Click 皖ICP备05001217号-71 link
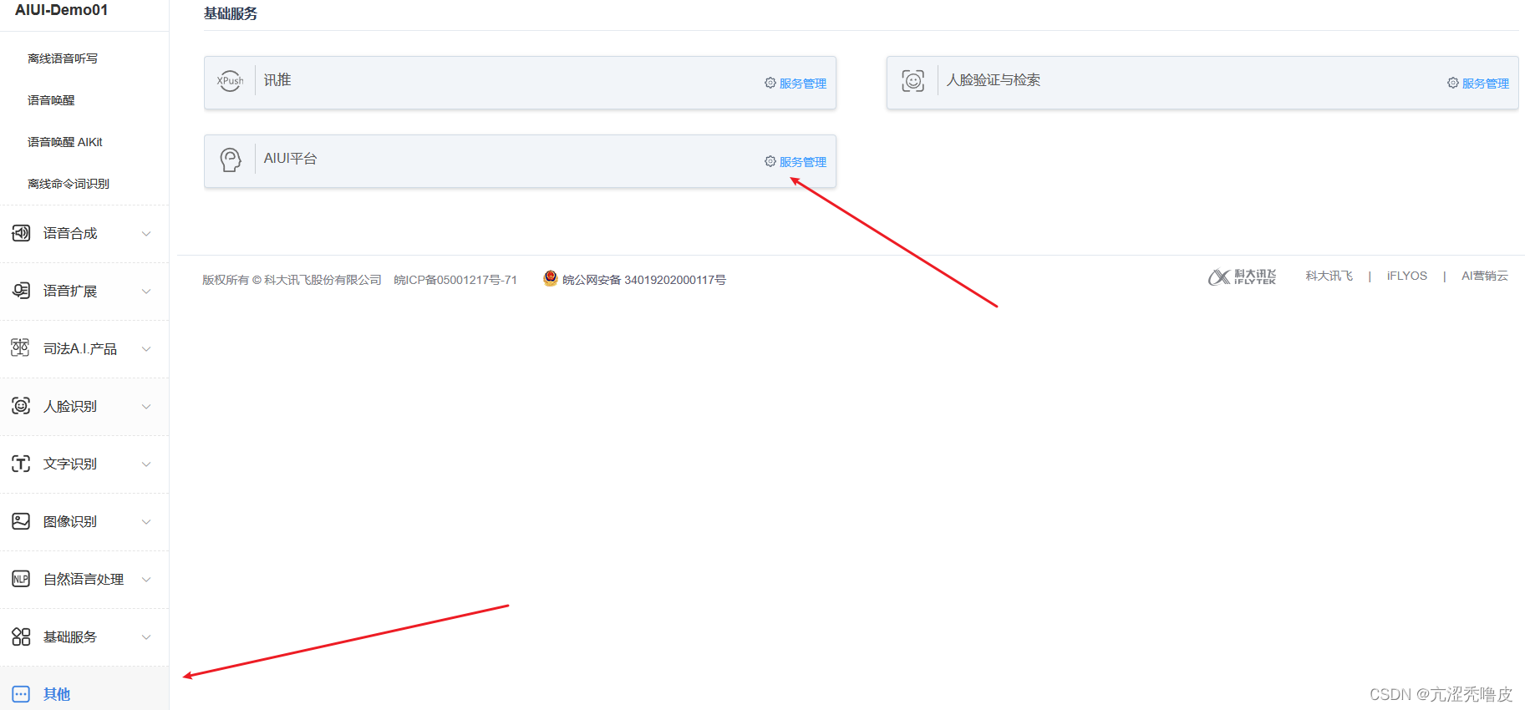 coord(455,280)
